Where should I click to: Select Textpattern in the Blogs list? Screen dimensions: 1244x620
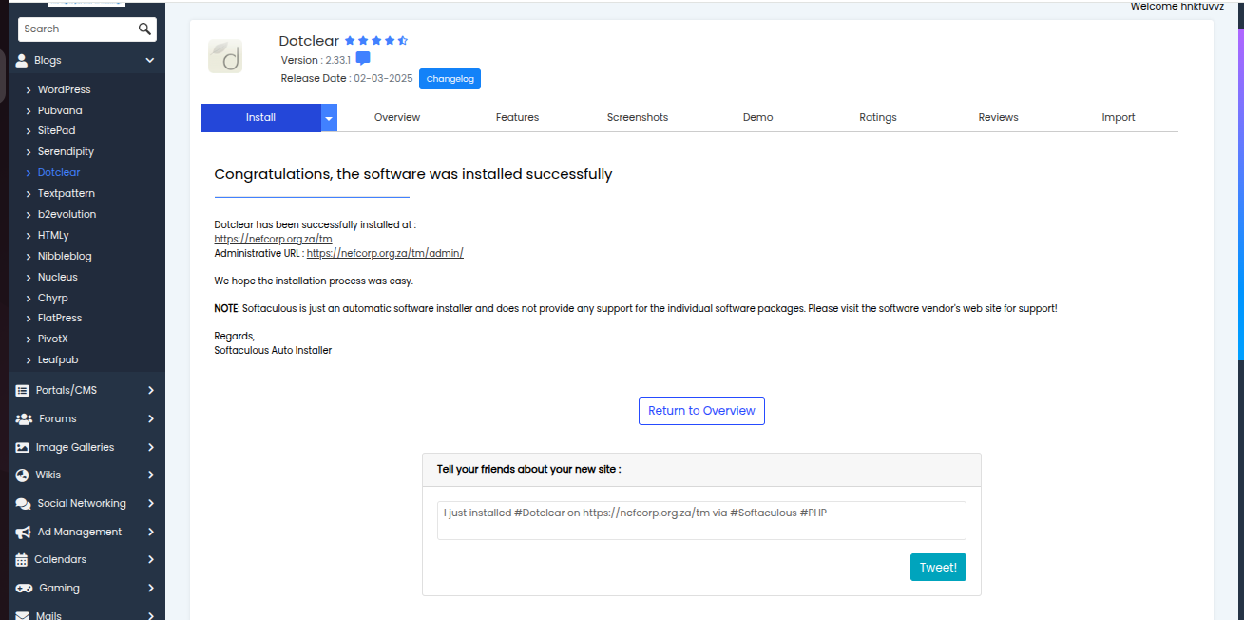(x=67, y=193)
